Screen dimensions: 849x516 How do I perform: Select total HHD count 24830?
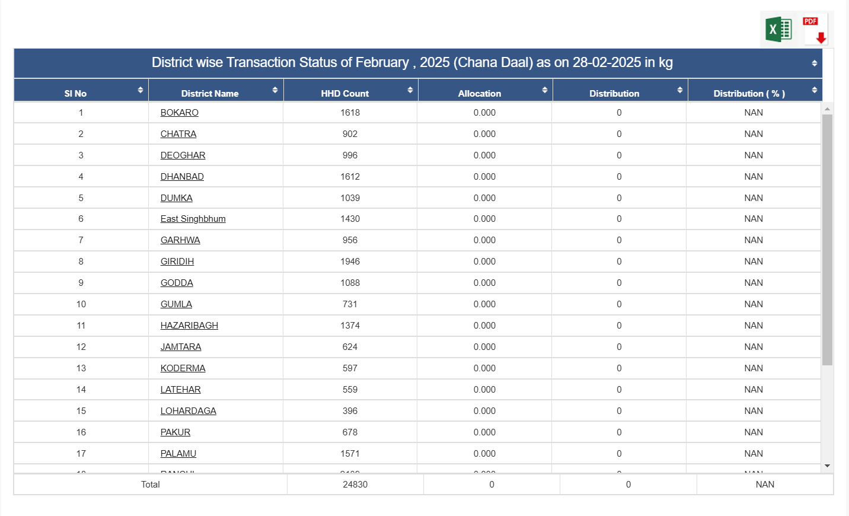point(355,485)
